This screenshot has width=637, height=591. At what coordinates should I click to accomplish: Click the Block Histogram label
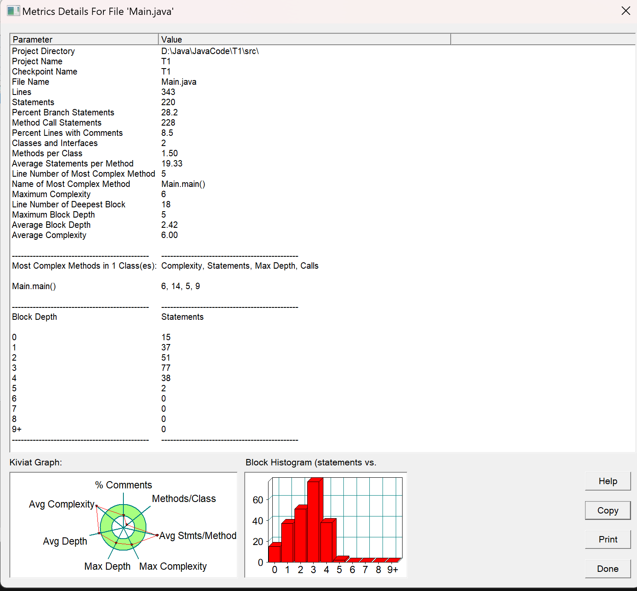pos(311,462)
